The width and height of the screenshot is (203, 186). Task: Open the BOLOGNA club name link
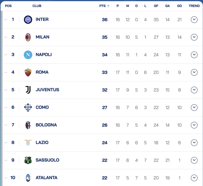point(46,125)
